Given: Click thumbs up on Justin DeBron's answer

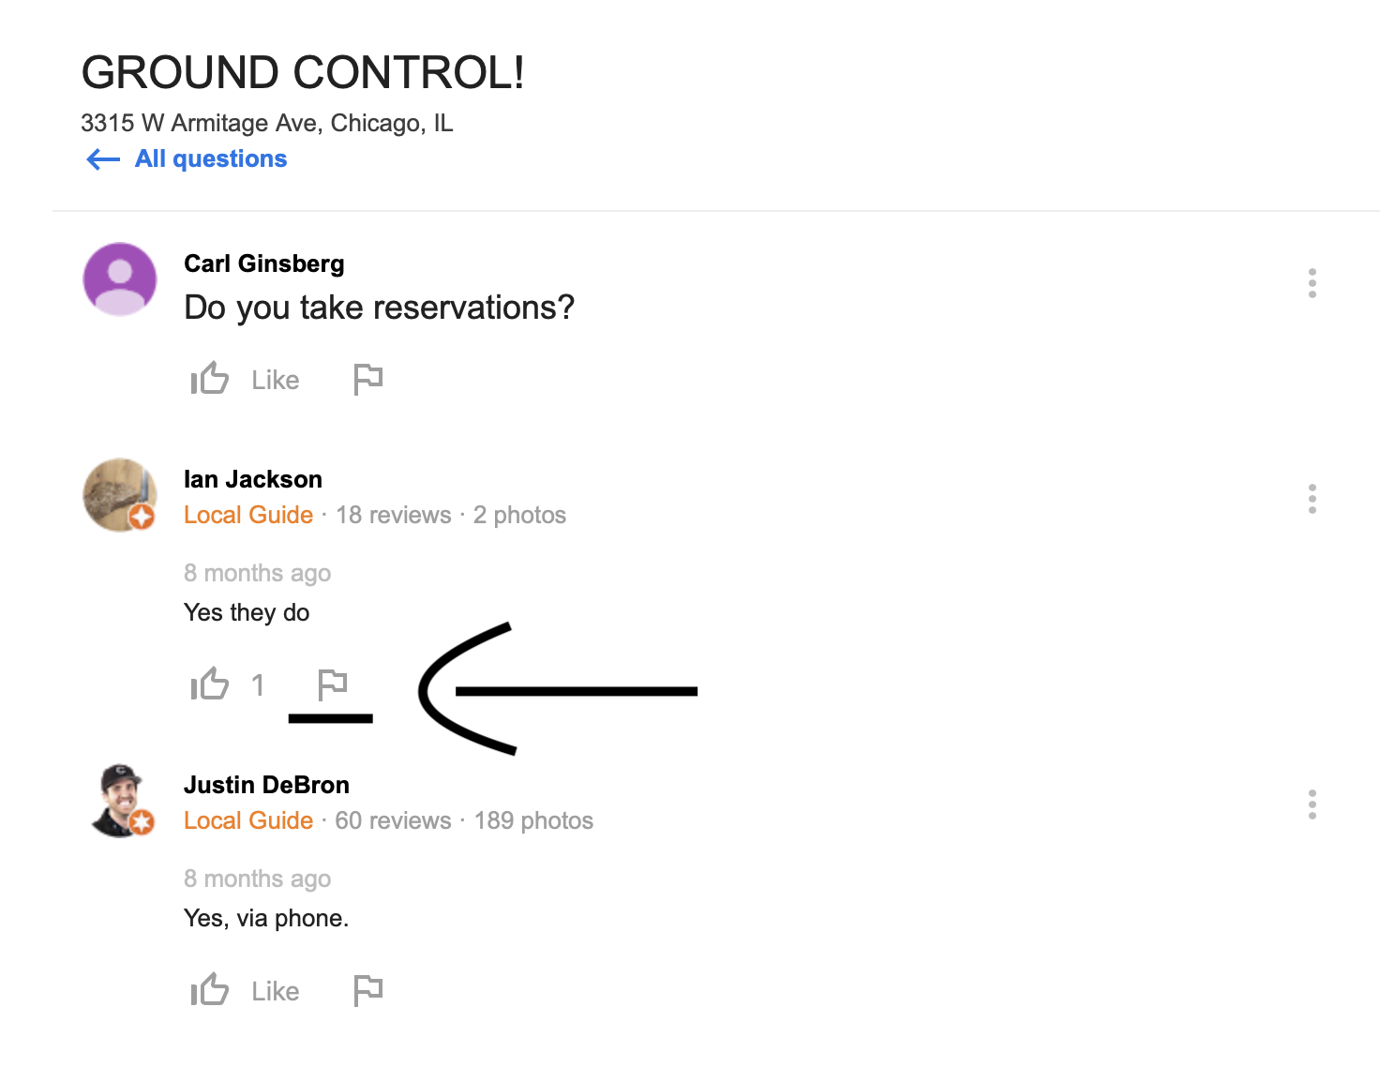Looking at the screenshot, I should (x=211, y=990).
